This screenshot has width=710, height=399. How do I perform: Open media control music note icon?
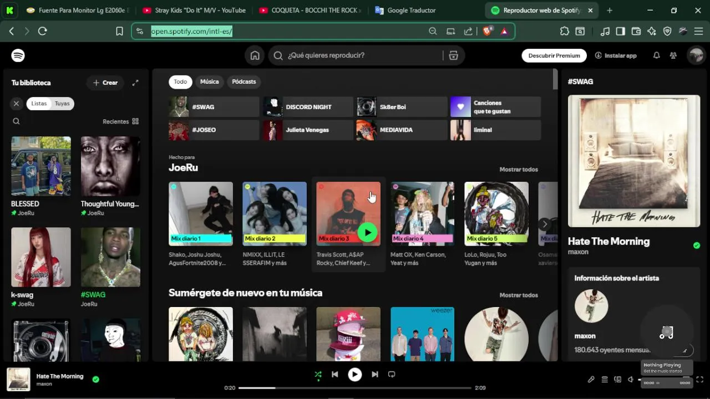coord(606,31)
